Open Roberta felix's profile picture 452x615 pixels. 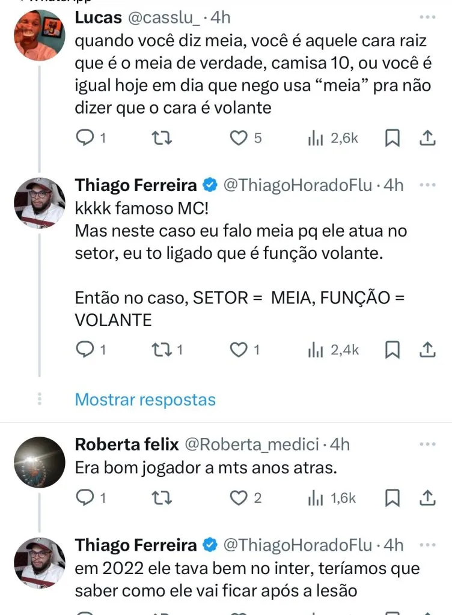pos(39,462)
